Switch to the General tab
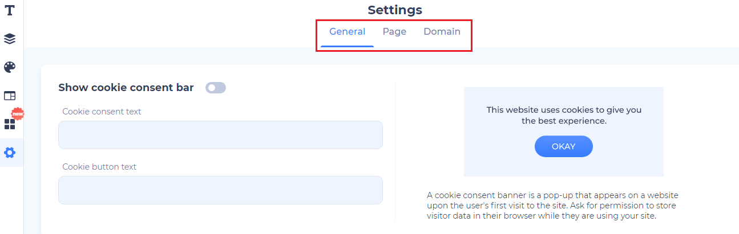This screenshot has height=234, width=739. pyautogui.click(x=347, y=32)
